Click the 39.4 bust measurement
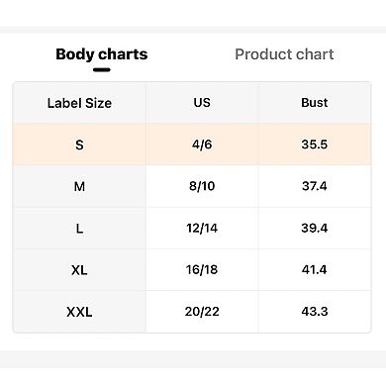Image resolution: width=386 pixels, height=386 pixels. pos(315,229)
